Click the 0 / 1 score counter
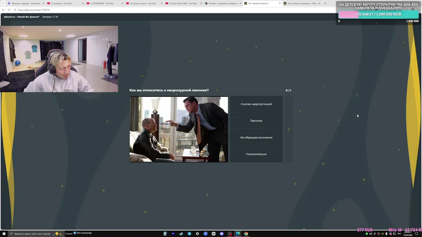 [288, 90]
